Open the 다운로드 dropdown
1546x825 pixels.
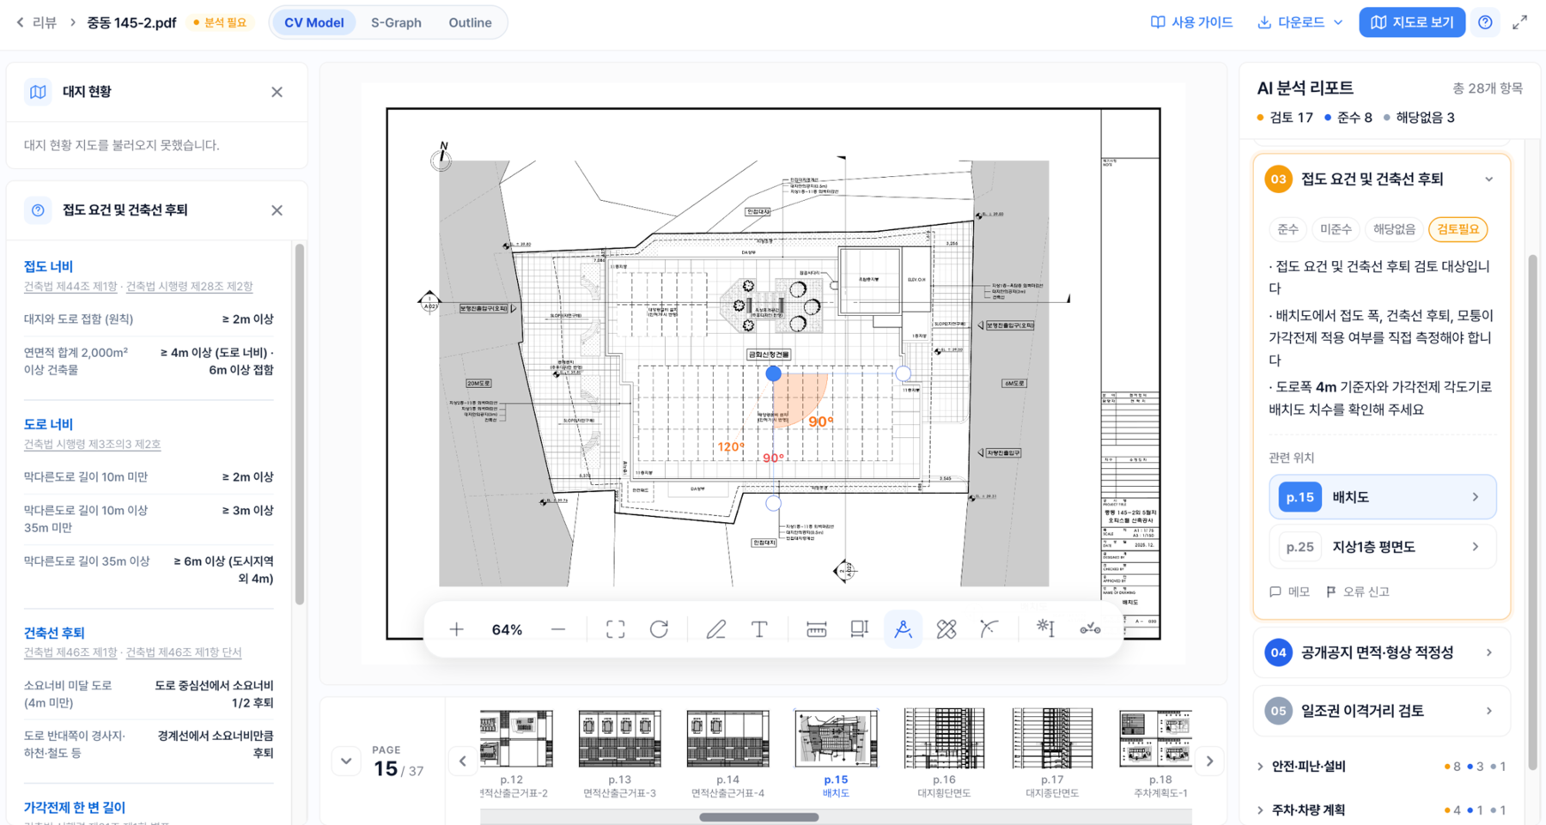(x=1300, y=22)
